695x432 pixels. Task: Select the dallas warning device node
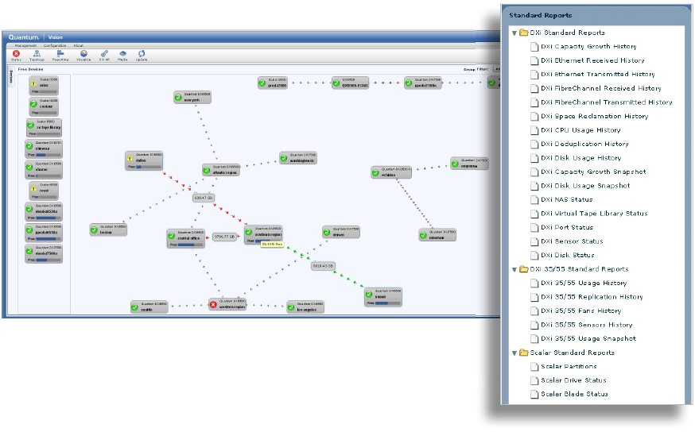(x=144, y=161)
